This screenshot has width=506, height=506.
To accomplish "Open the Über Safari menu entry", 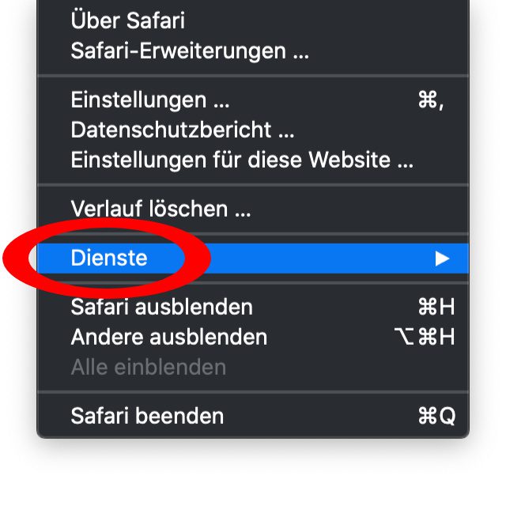I will click(x=127, y=21).
